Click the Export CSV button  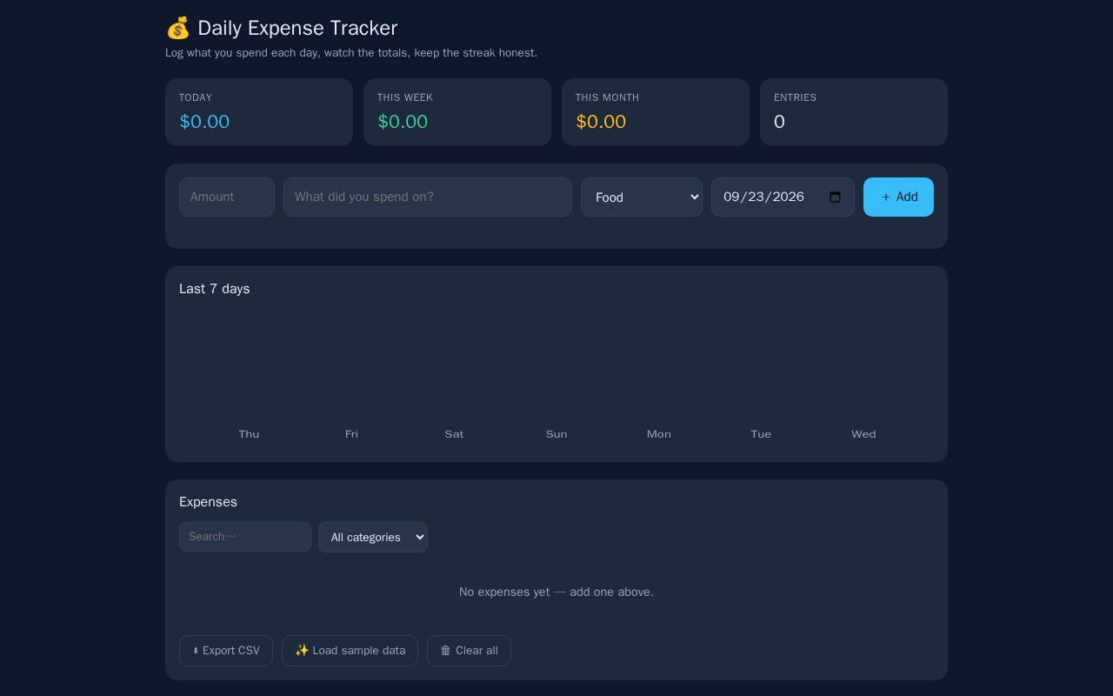(x=226, y=651)
